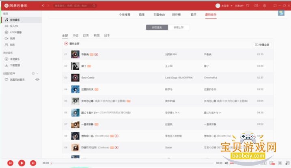Screen dimensions: 291x168
Task: Mute audio with the speaker icon
Action: tap(226, 163)
